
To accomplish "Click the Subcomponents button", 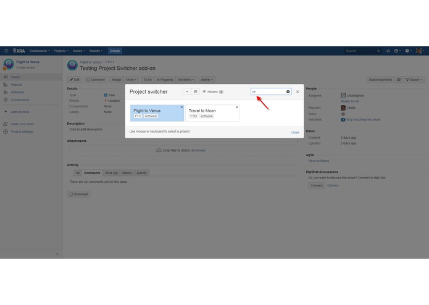I will 380,80.
